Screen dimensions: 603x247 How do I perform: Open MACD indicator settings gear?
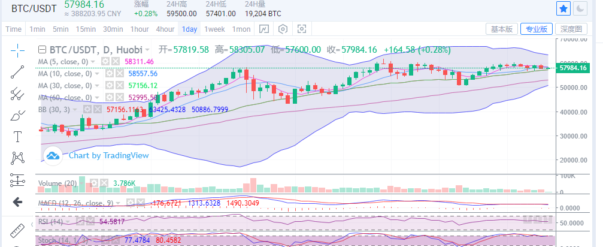tap(131, 203)
